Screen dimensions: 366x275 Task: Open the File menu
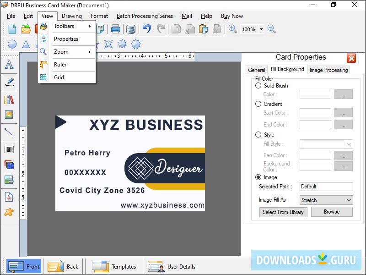point(11,16)
